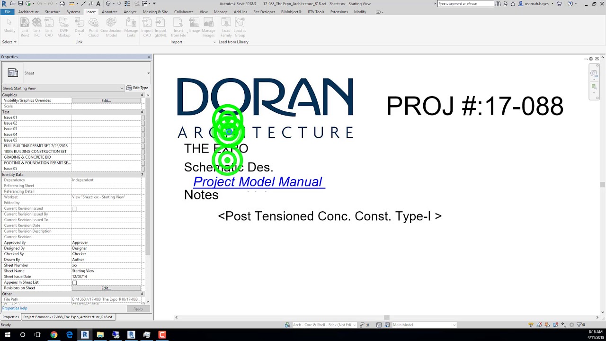Toggle Select Elements by Face status icon
The width and height of the screenshot is (606, 341).
click(x=555, y=325)
